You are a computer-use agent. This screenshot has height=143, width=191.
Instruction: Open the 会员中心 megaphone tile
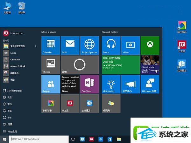tap(131, 84)
